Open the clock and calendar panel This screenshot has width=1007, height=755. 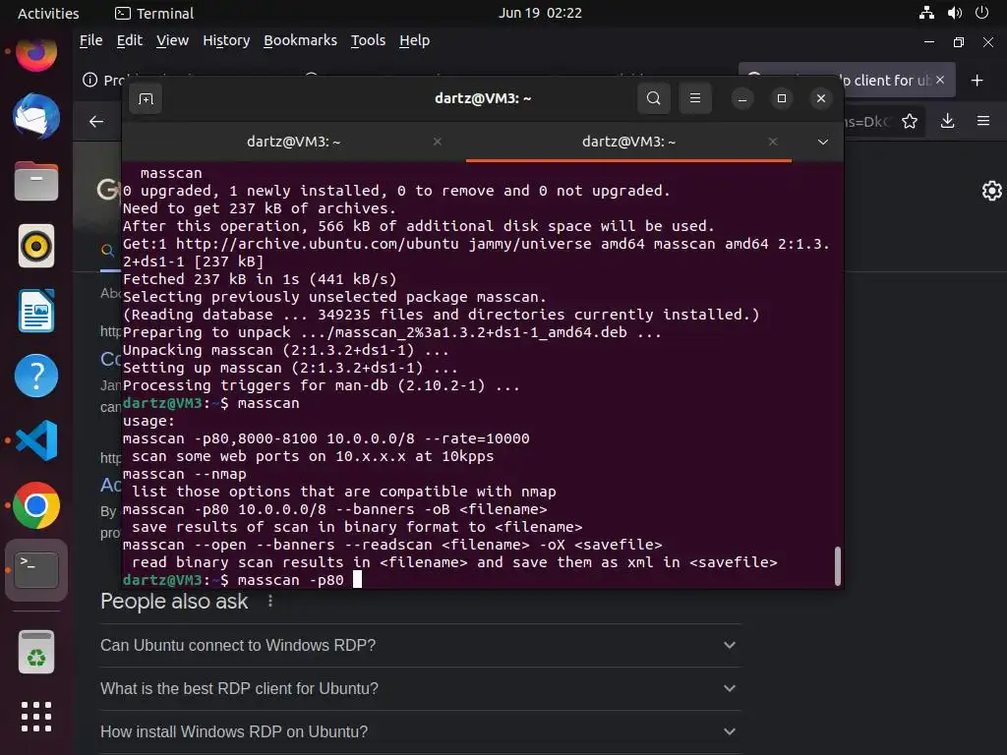click(x=540, y=13)
